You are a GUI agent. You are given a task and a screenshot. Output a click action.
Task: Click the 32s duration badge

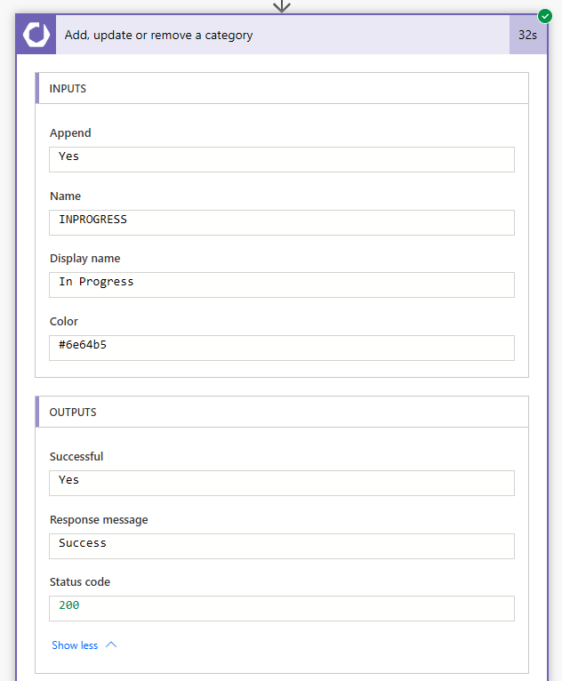[x=527, y=36]
